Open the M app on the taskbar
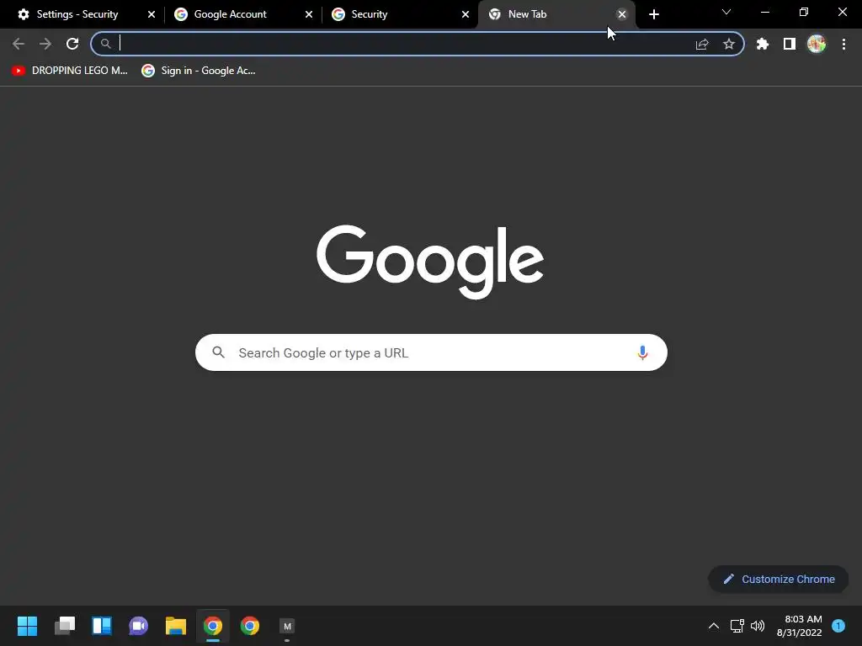 (287, 626)
